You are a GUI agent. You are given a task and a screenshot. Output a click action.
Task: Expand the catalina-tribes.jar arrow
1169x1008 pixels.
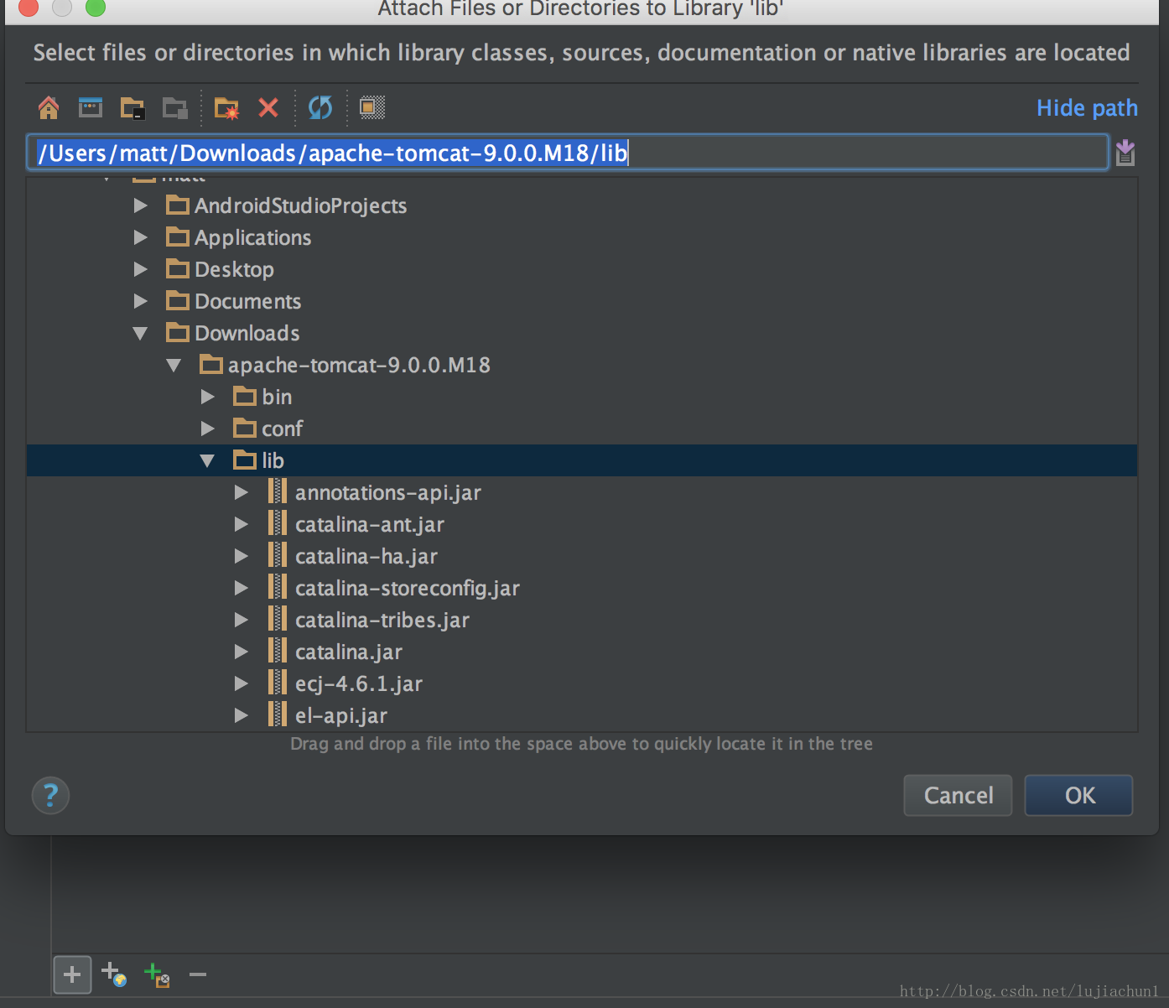coord(242,620)
